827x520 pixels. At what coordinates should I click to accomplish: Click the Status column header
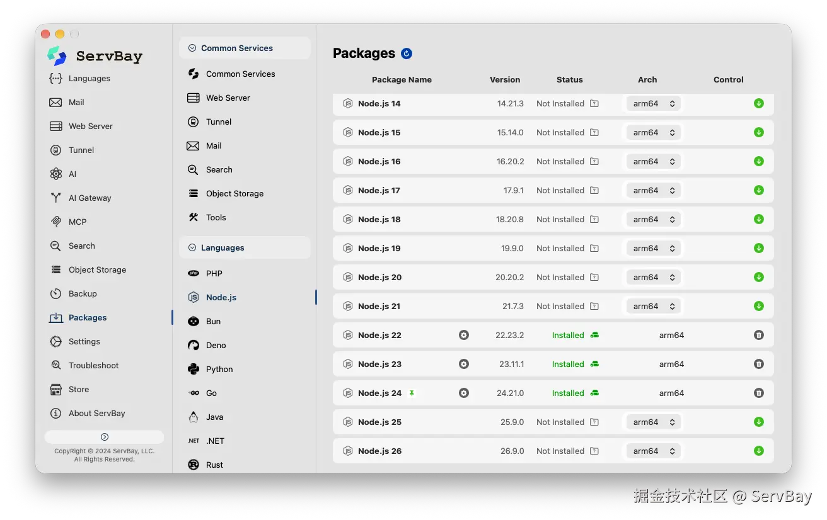coord(570,80)
